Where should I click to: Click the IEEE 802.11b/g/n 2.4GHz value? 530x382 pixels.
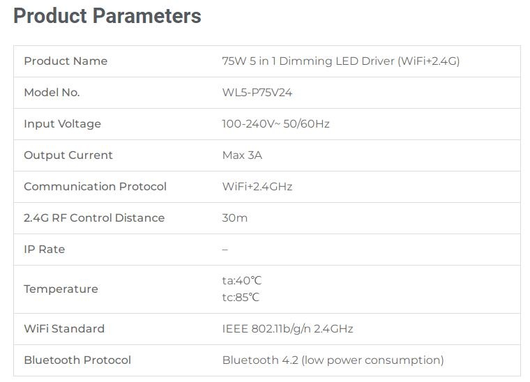pos(287,329)
